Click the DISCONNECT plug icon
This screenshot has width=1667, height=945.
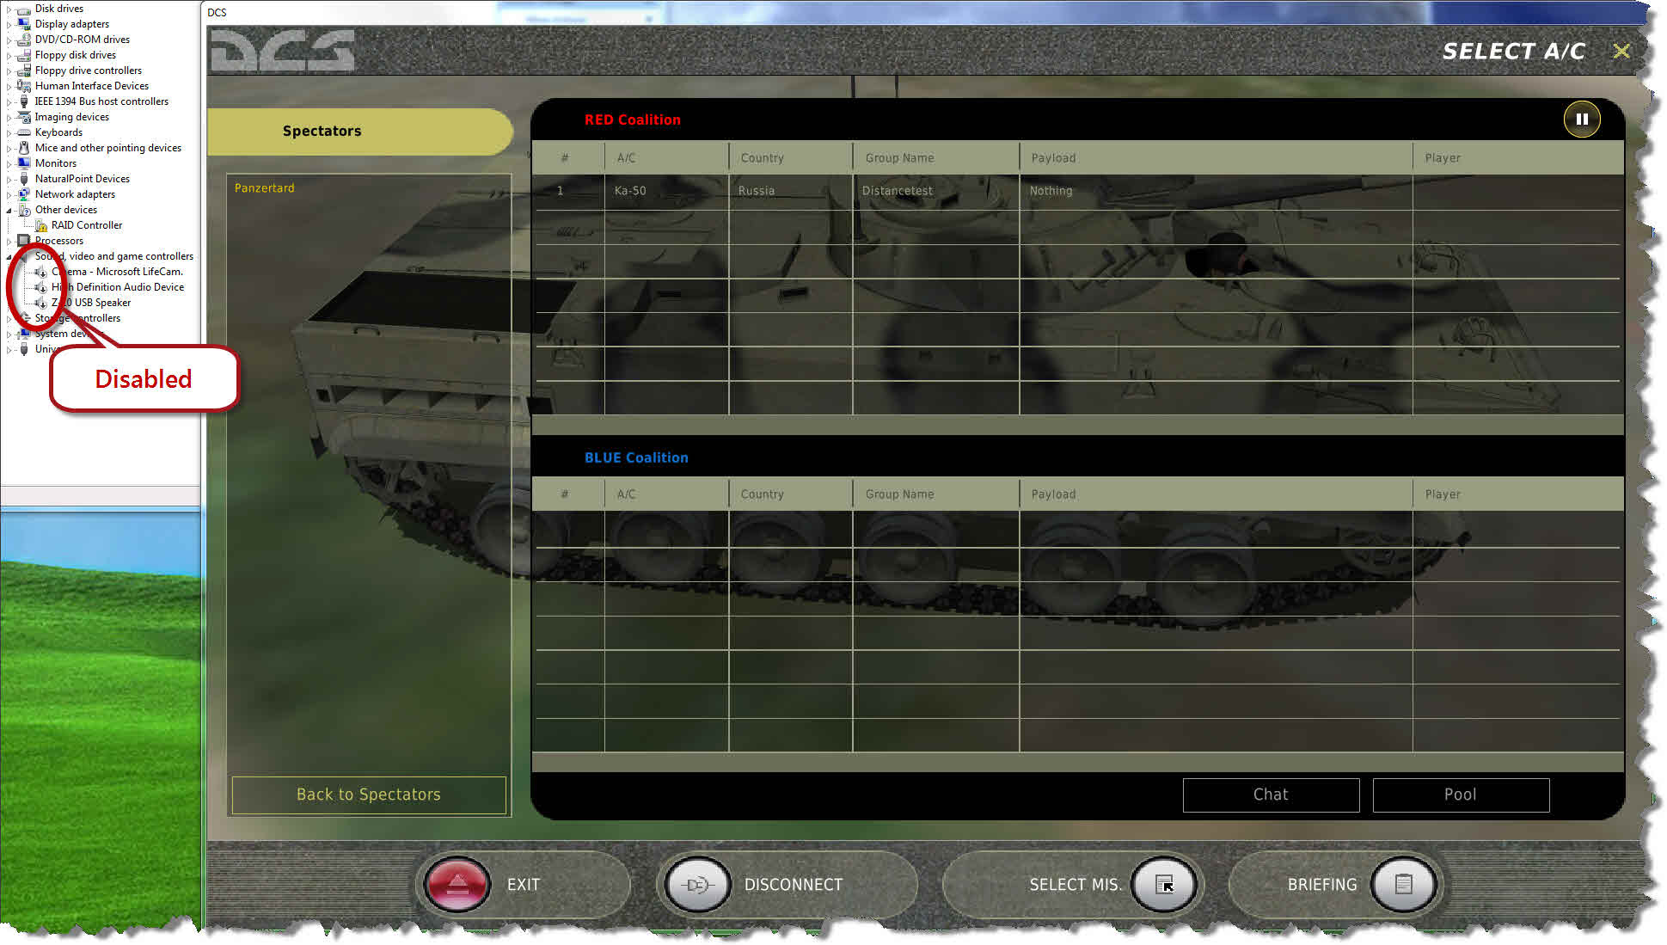(x=697, y=884)
